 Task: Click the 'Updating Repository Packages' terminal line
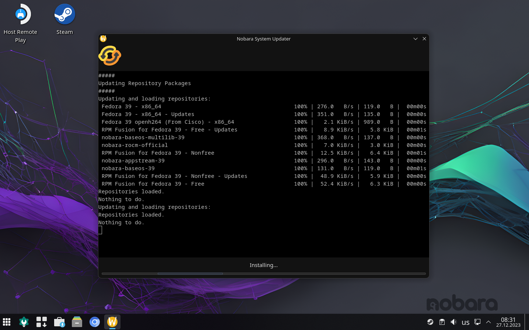click(x=145, y=83)
